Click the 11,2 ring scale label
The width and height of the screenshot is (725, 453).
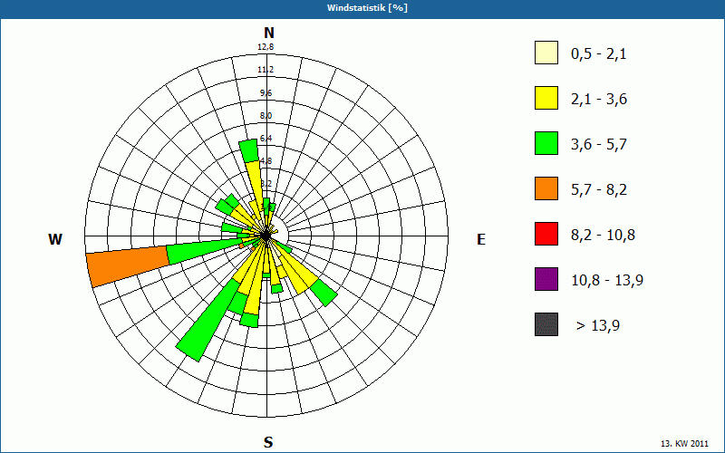tap(266, 70)
